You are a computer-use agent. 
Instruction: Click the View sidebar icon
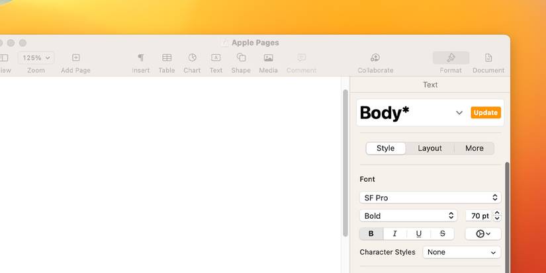tap(4, 58)
